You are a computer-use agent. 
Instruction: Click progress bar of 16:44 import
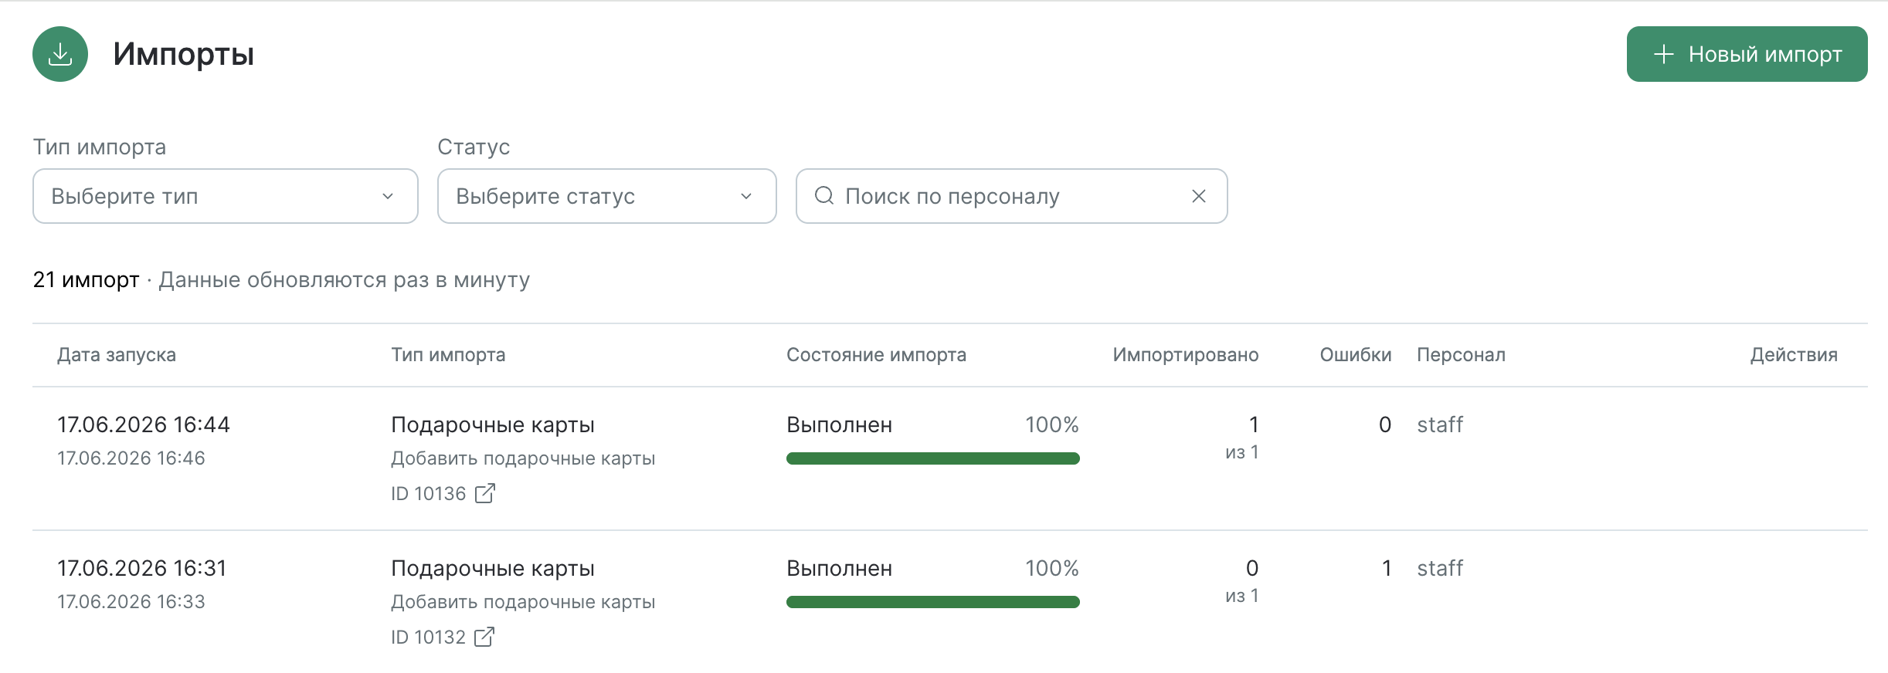(x=933, y=458)
